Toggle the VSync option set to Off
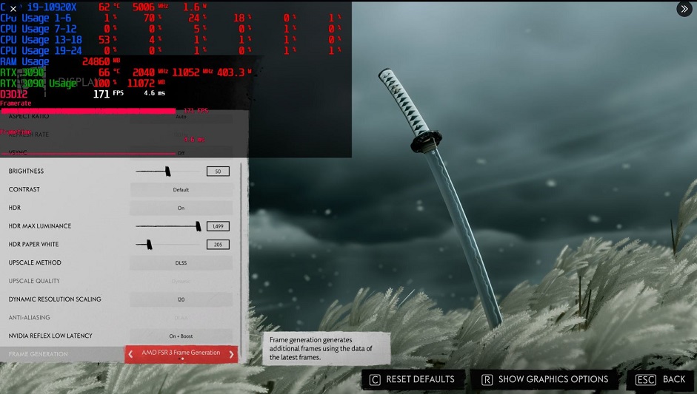This screenshot has height=394, width=697. [181, 153]
